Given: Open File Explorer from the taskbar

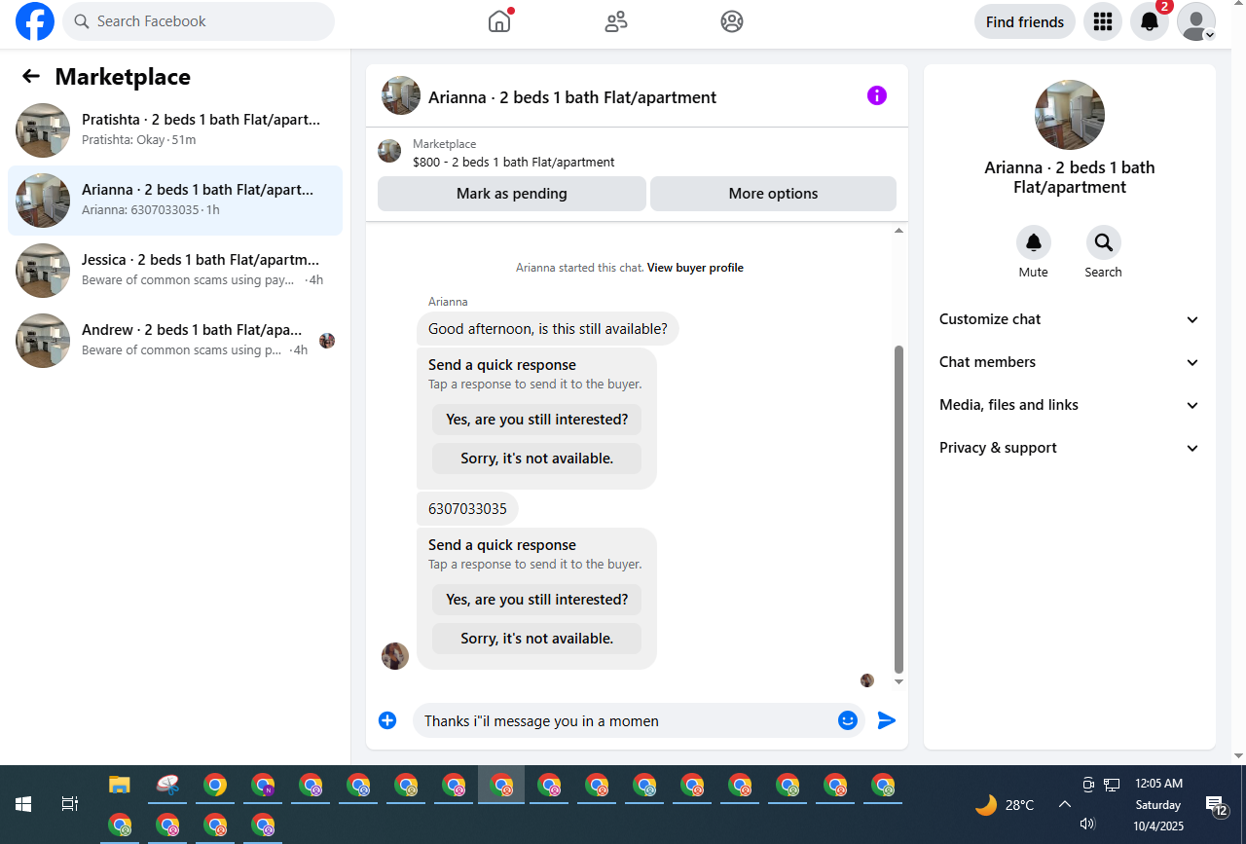Looking at the screenshot, I should pyautogui.click(x=120, y=785).
